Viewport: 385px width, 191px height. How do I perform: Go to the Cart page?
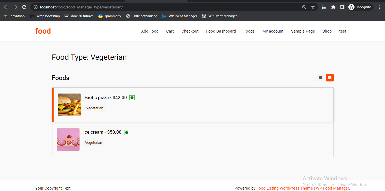tap(170, 31)
